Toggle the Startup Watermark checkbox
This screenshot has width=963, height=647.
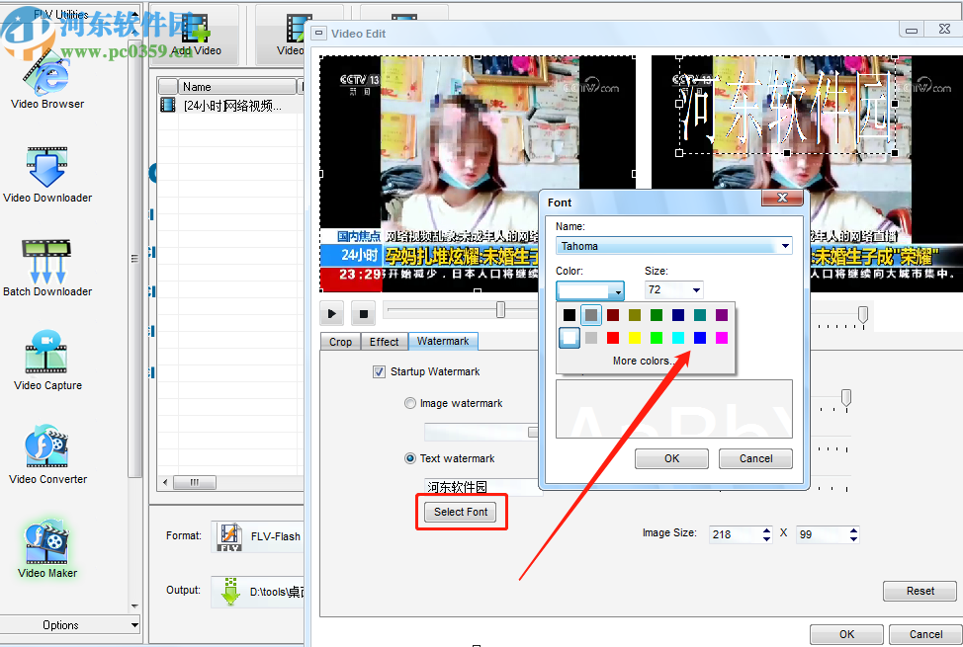click(x=379, y=371)
